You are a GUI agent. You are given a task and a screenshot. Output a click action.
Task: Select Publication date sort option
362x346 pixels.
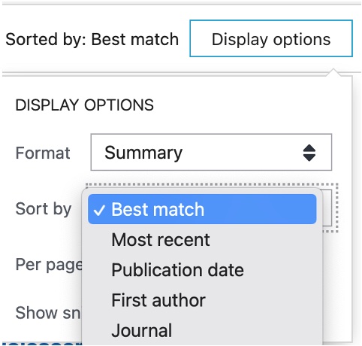(177, 270)
